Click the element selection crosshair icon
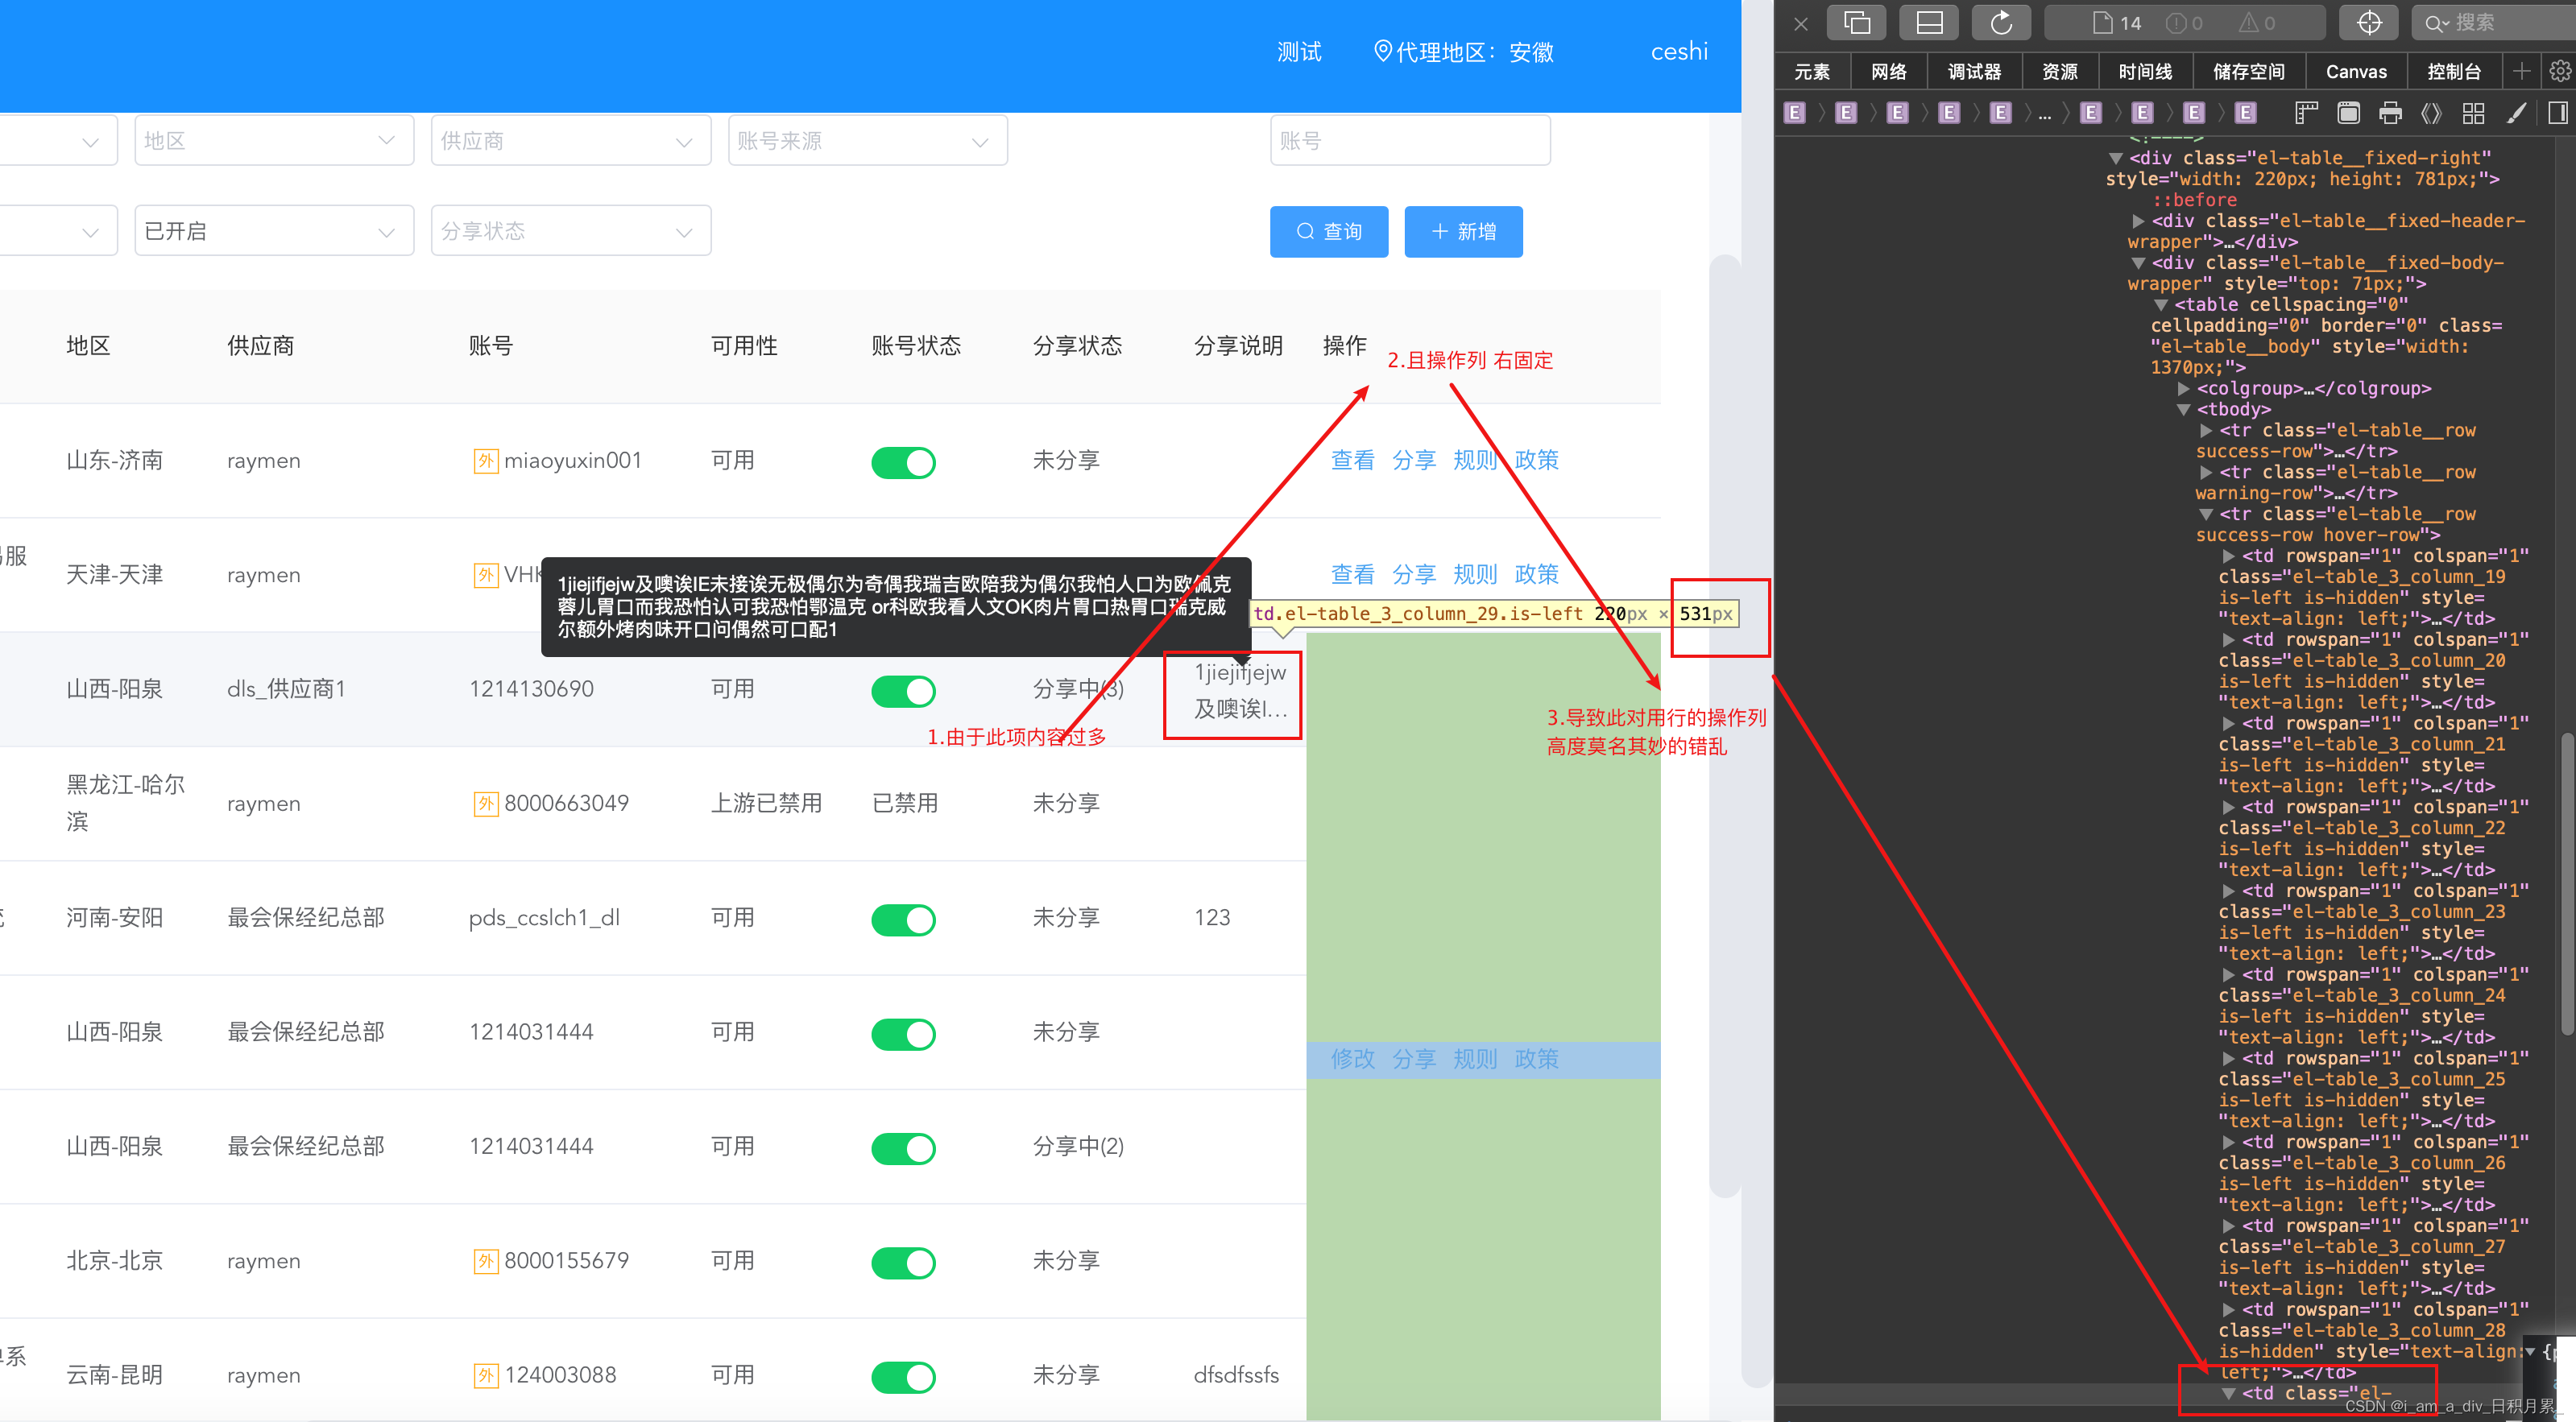The width and height of the screenshot is (2576, 1422). click(2369, 22)
